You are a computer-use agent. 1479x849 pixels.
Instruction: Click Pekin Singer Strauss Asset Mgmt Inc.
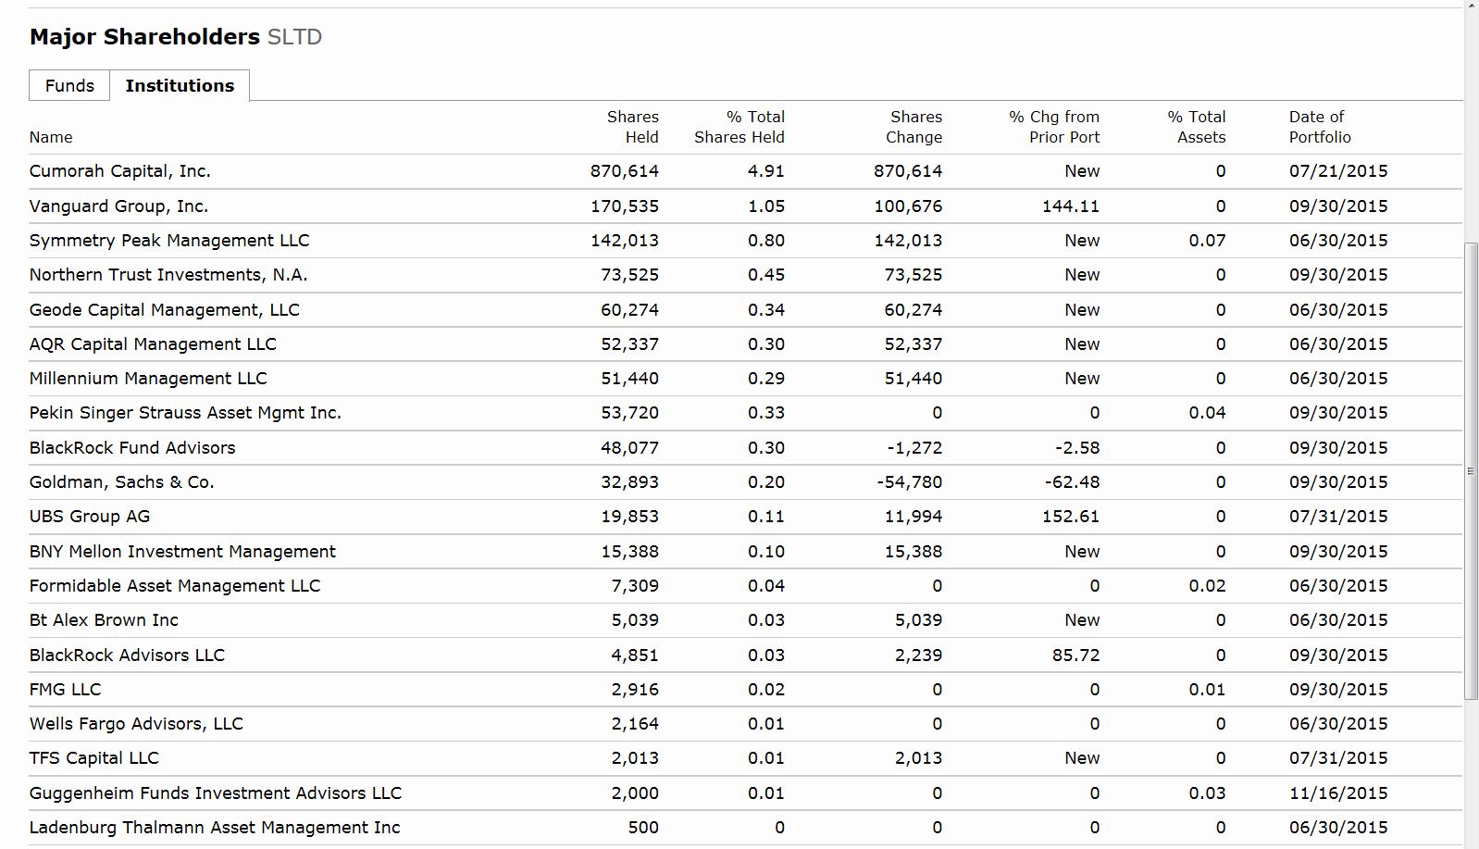point(185,413)
